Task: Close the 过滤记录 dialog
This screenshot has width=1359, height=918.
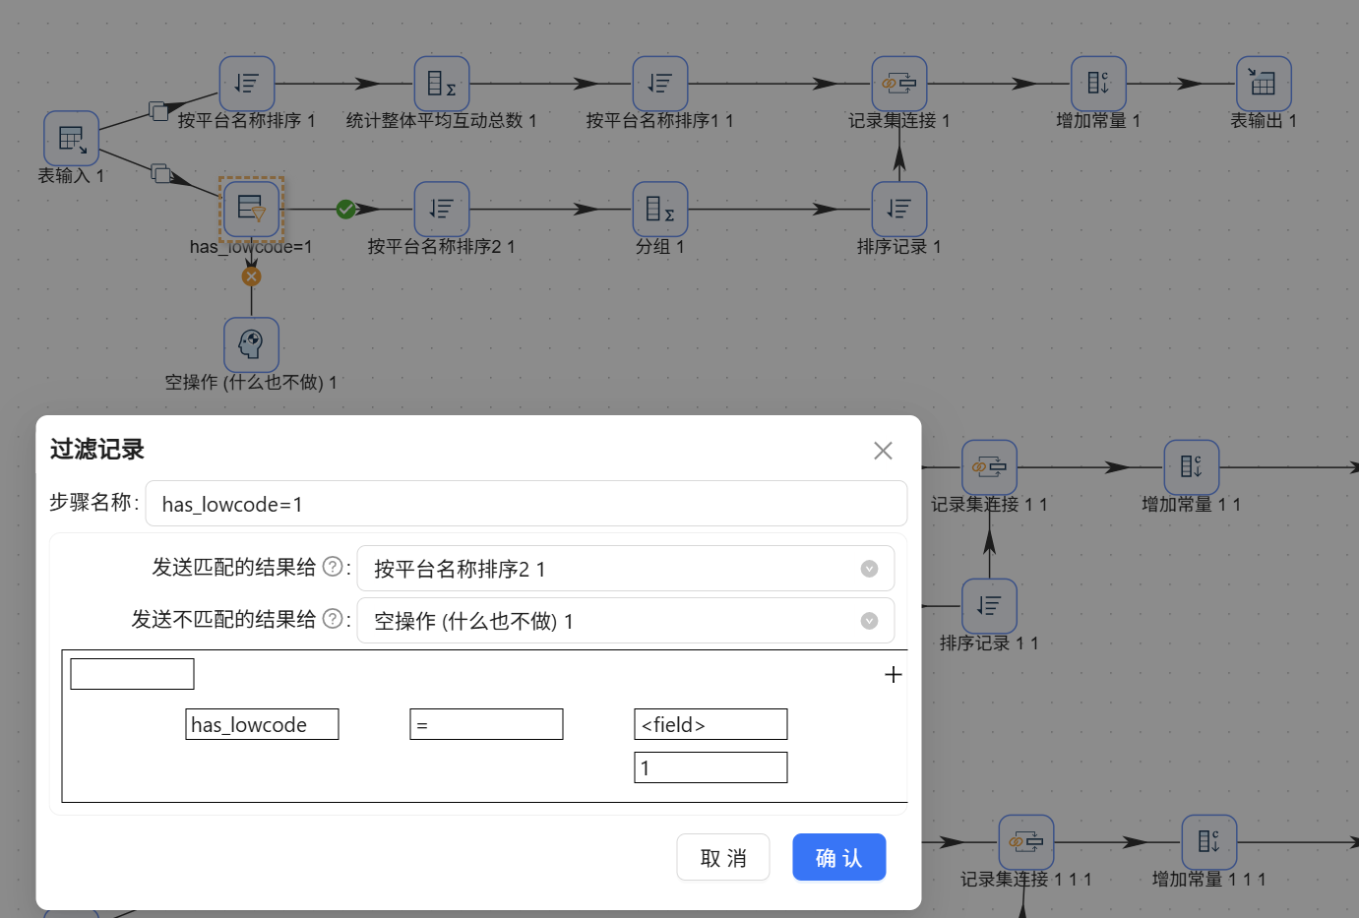Action: click(883, 451)
